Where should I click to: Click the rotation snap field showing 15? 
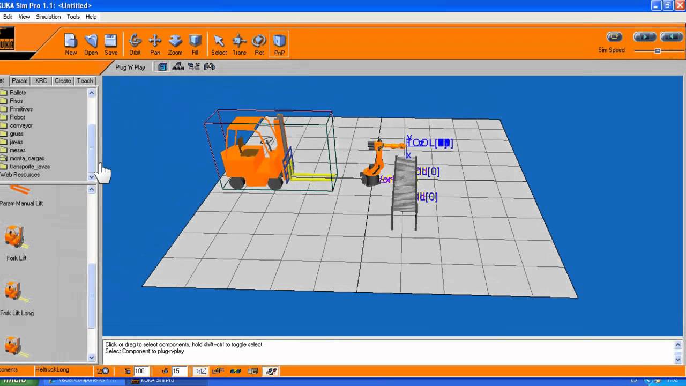pos(178,371)
